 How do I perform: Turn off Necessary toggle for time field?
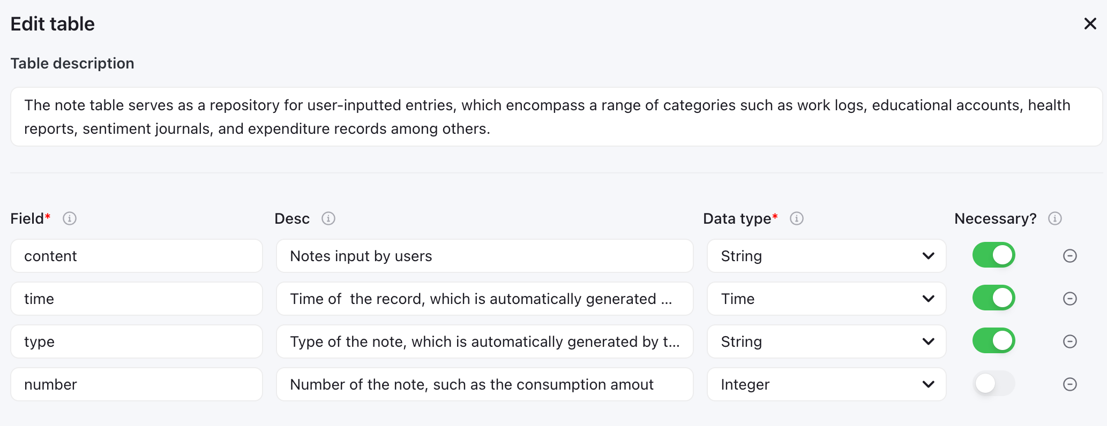click(x=994, y=298)
